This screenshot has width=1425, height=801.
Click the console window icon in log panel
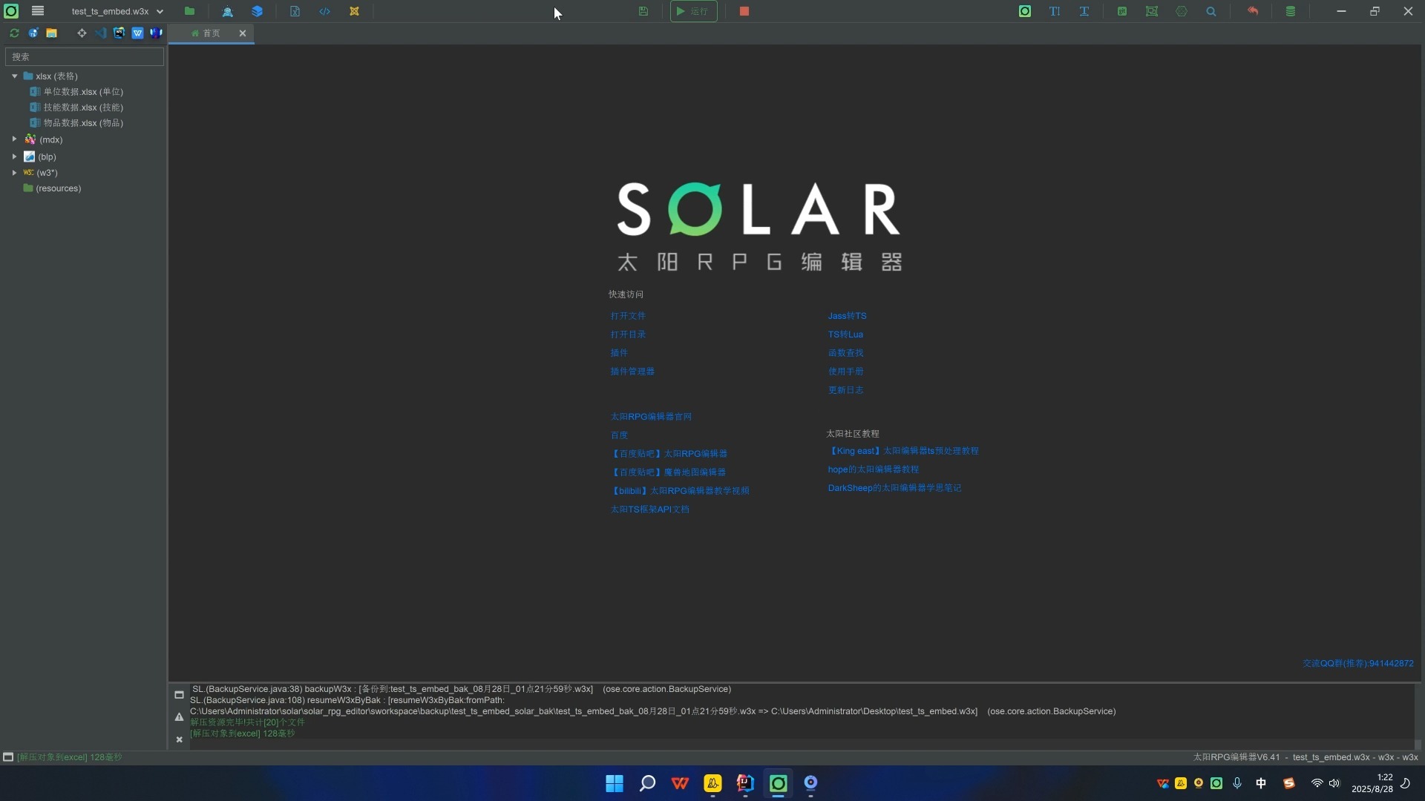[179, 695]
